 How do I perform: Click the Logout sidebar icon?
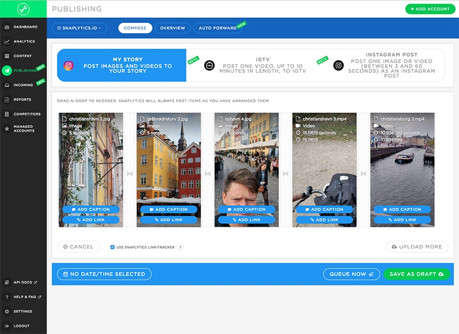click(x=7, y=326)
